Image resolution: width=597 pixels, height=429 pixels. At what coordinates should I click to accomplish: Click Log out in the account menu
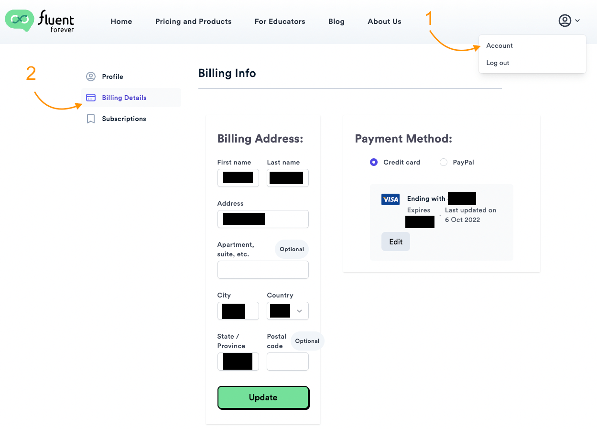[x=497, y=63]
